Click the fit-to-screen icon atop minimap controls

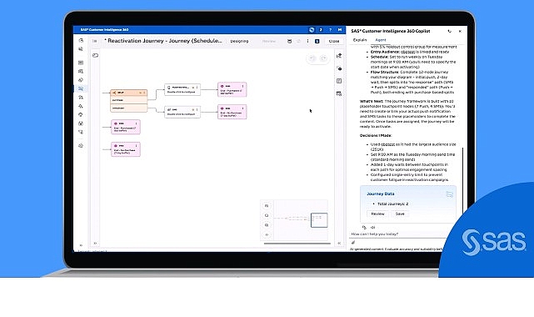(267, 206)
